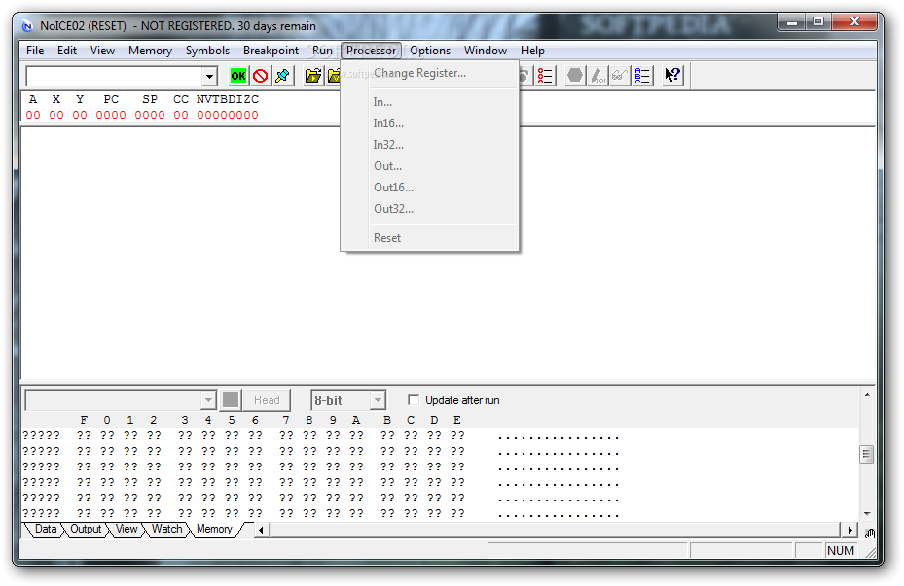Open the Window menu
This screenshot has height=586, width=904.
point(486,51)
